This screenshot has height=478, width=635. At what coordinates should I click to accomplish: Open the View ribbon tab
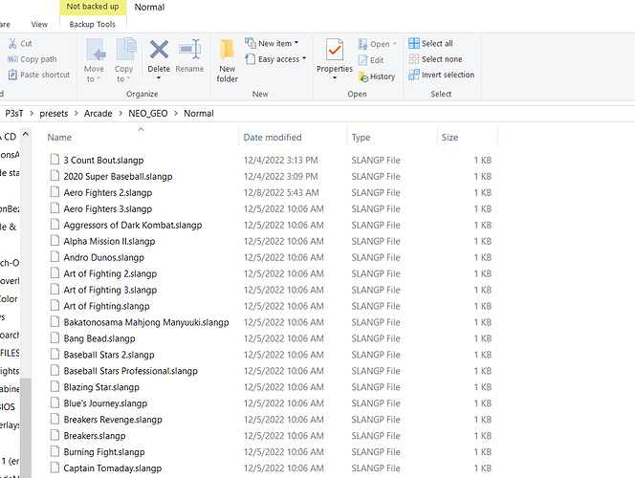click(x=39, y=24)
